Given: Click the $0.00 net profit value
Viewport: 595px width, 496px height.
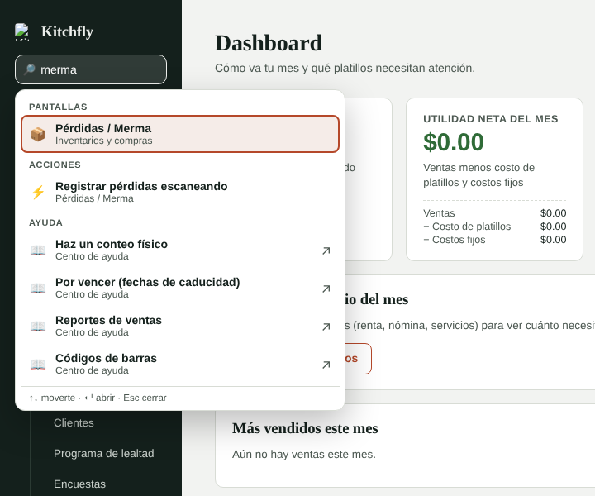Looking at the screenshot, I should point(454,142).
